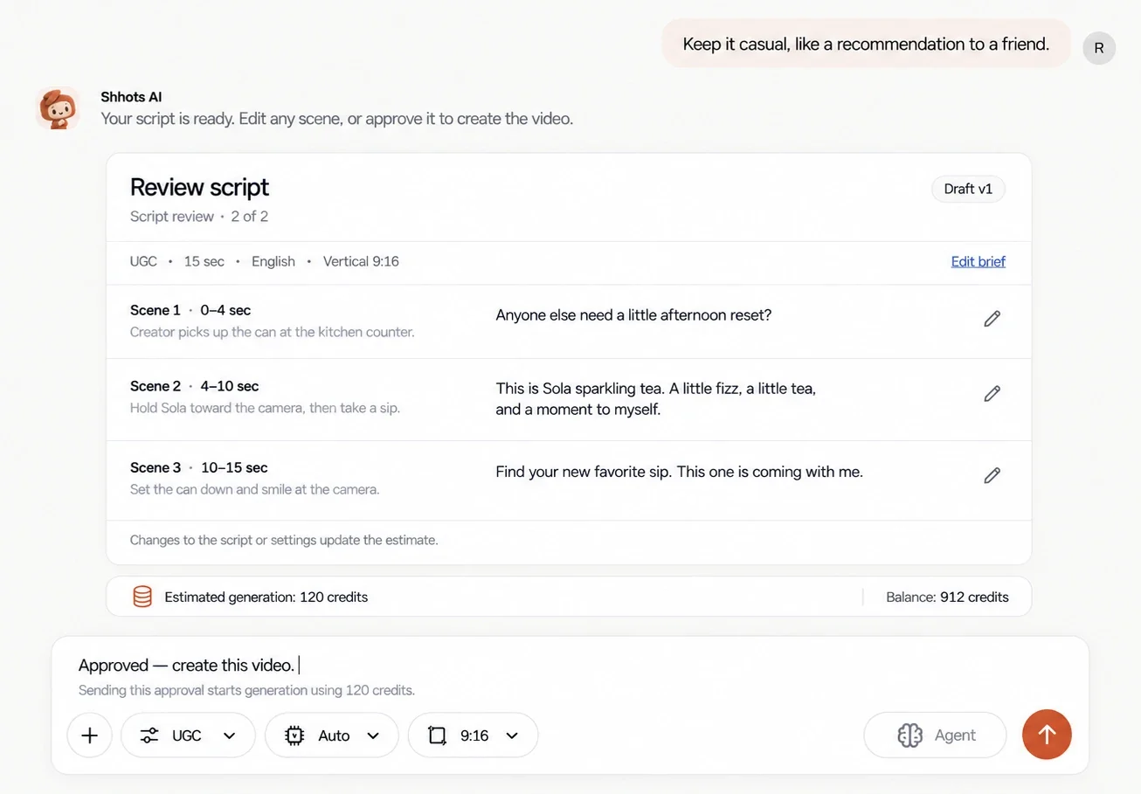Open the Edit brief link
Viewport: 1141px width, 794px height.
pyautogui.click(x=978, y=261)
